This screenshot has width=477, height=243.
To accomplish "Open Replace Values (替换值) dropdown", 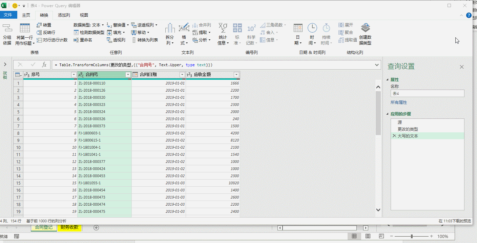I will pyautogui.click(x=118, y=25).
